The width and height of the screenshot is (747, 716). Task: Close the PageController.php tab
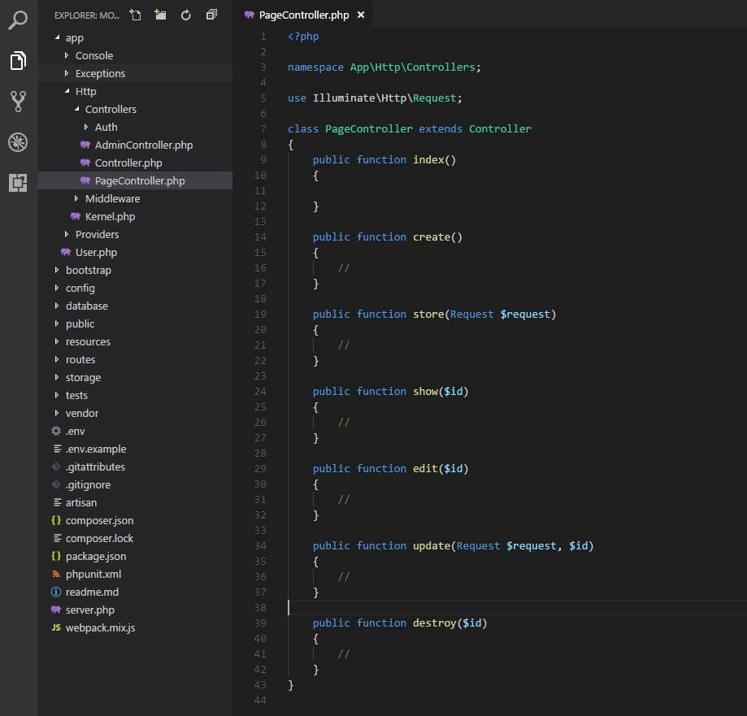coord(361,15)
